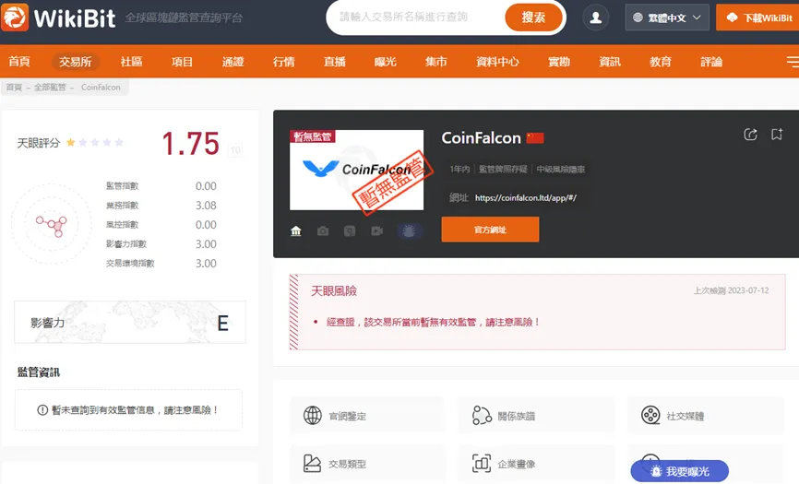Open the 社交媒體 section

pos(705,416)
